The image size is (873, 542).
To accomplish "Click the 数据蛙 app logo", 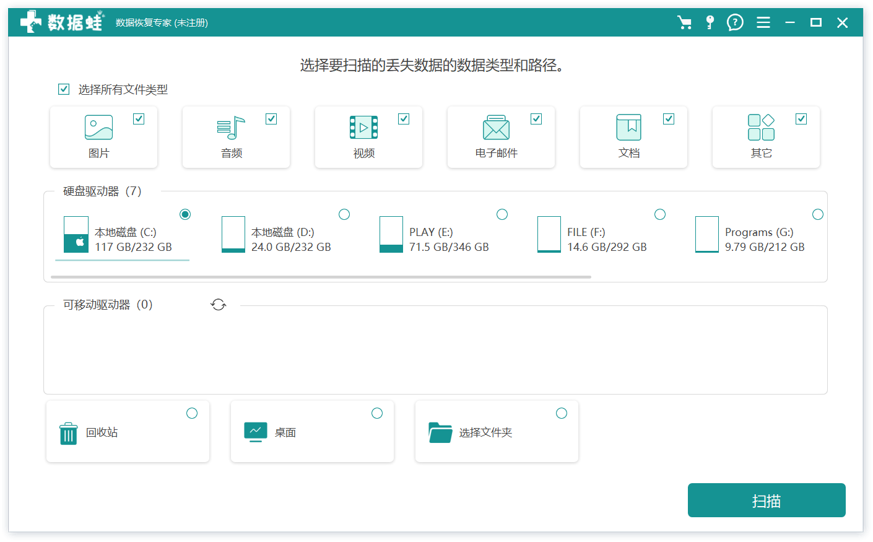I will pos(62,22).
